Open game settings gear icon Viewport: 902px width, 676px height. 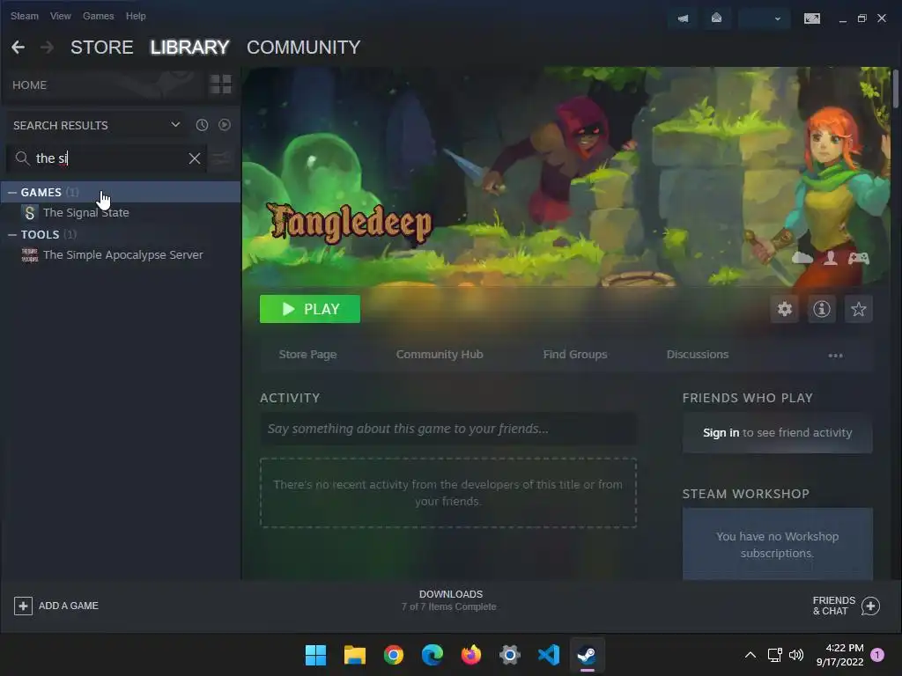785,309
